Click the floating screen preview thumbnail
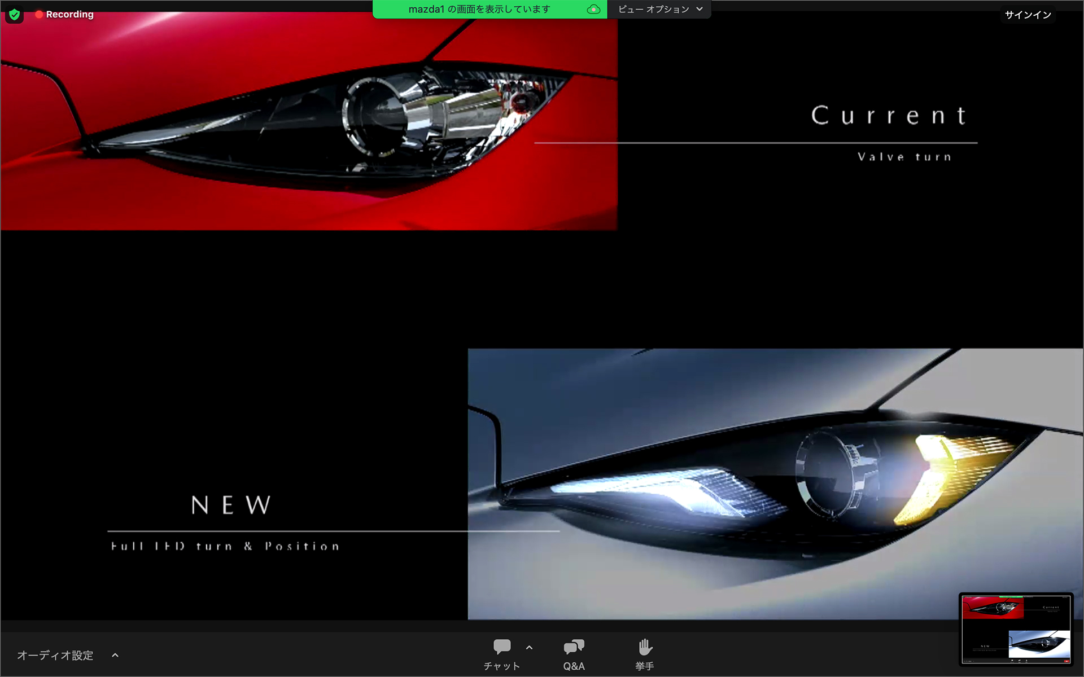The image size is (1084, 677). pos(1016,629)
